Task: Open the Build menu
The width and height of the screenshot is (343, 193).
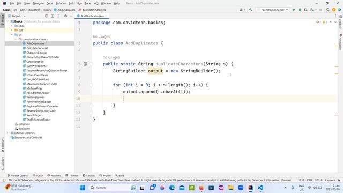Action: pos(71,3)
